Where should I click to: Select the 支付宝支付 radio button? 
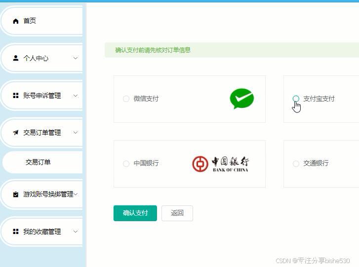296,99
